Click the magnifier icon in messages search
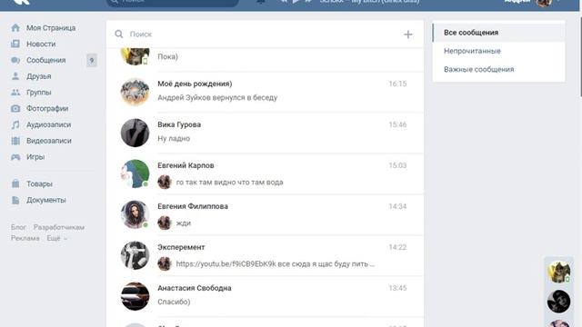Image resolution: width=582 pixels, height=327 pixels. pos(119,35)
